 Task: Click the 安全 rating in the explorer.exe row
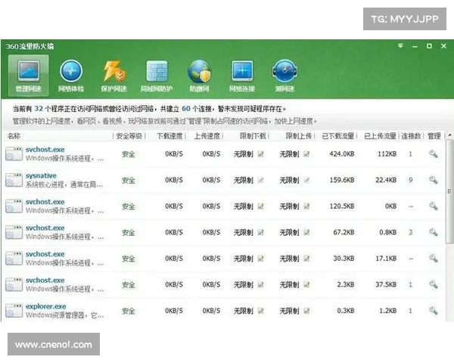click(129, 311)
